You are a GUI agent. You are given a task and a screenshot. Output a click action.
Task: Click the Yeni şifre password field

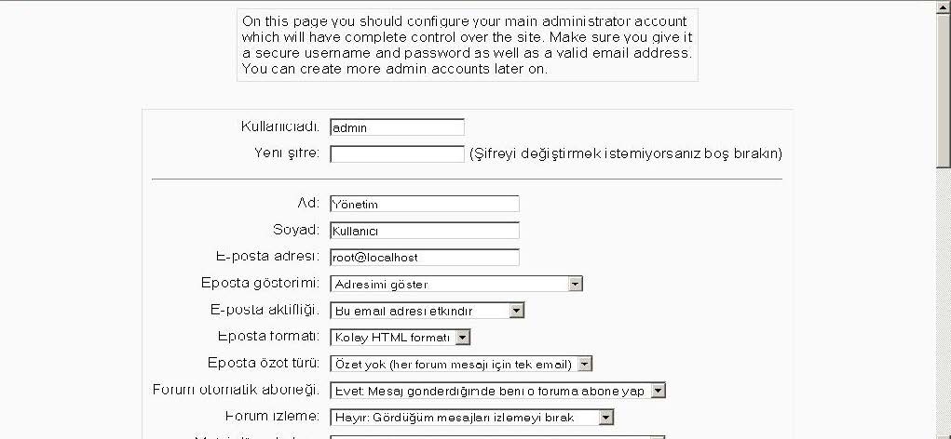(x=398, y=153)
